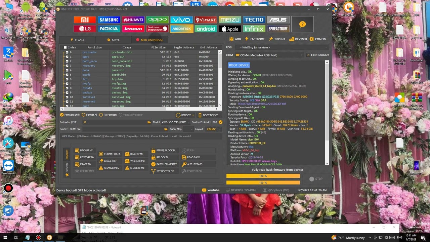
Task: Open the Model dropdown Vivo Y12-Y15
Action: click(x=175, y=122)
